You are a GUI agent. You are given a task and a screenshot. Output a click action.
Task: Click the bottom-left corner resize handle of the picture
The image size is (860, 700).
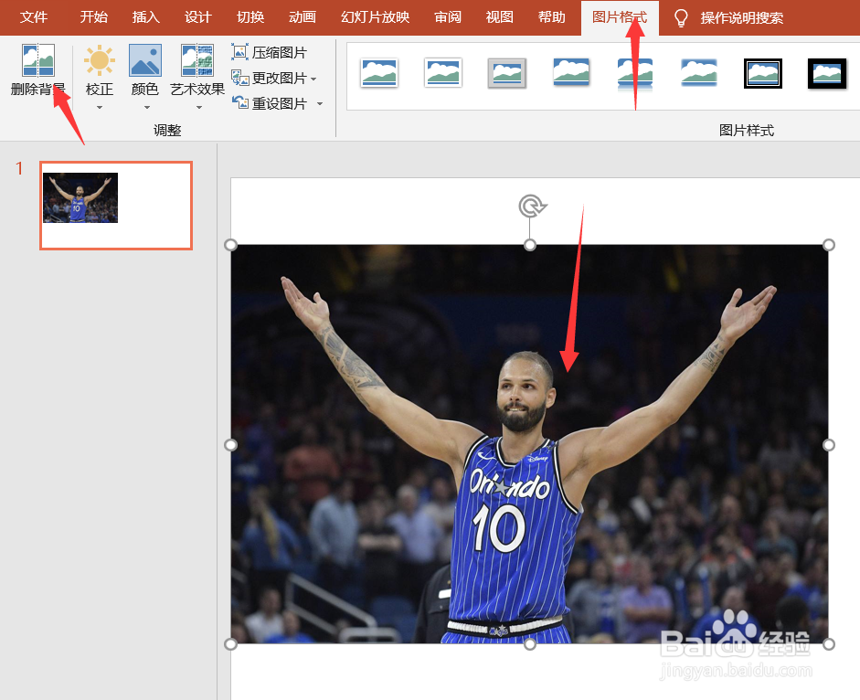pos(231,644)
